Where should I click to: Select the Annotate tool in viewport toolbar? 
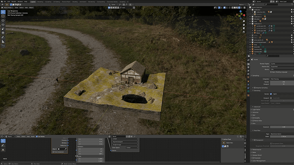click(x=3, y=37)
